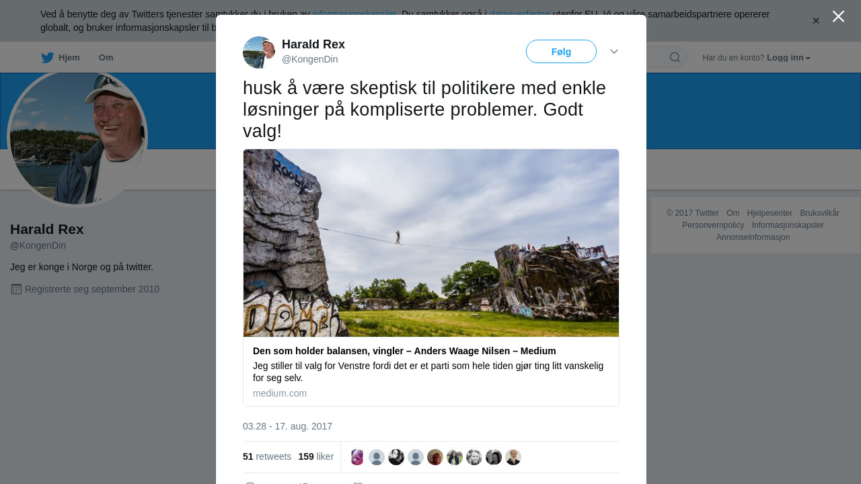Click the Twitter bird Hjem icon

[x=47, y=58]
